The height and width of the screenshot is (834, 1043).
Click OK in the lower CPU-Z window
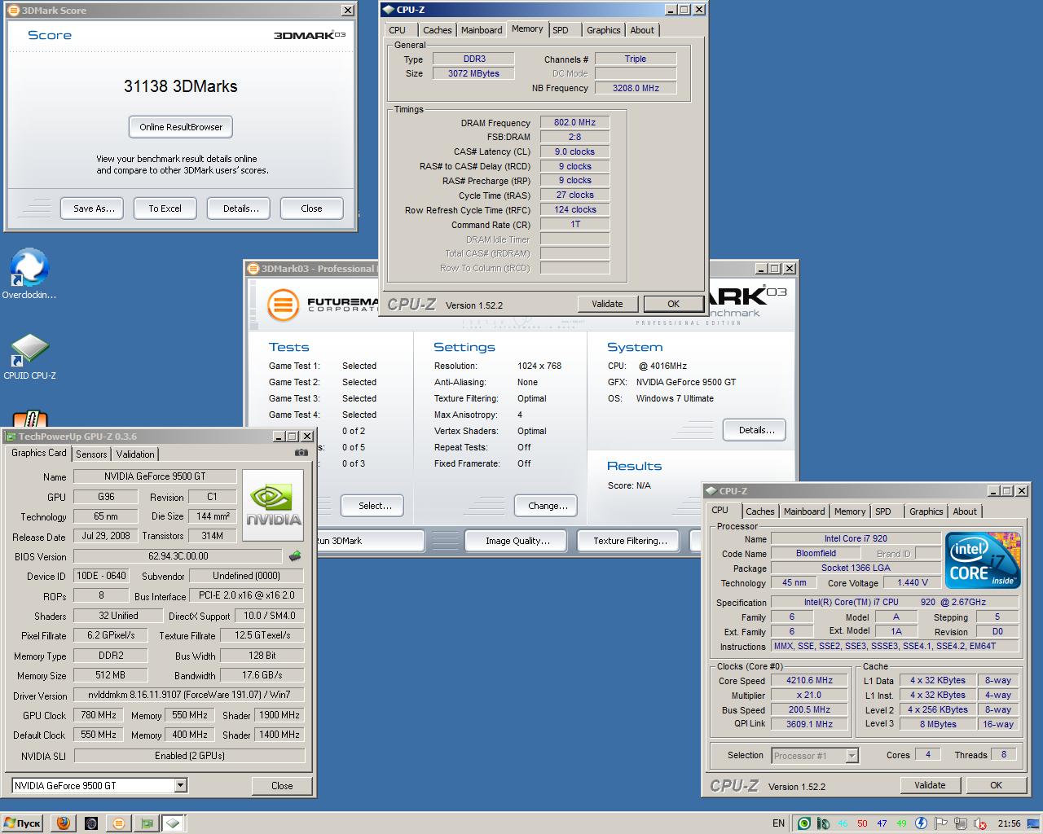996,785
